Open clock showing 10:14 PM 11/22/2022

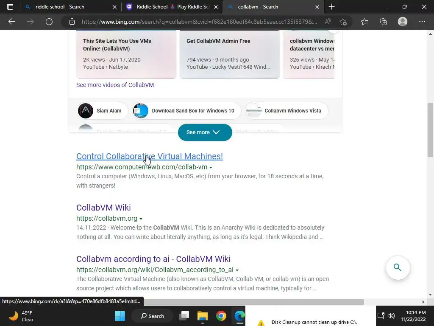413,316
